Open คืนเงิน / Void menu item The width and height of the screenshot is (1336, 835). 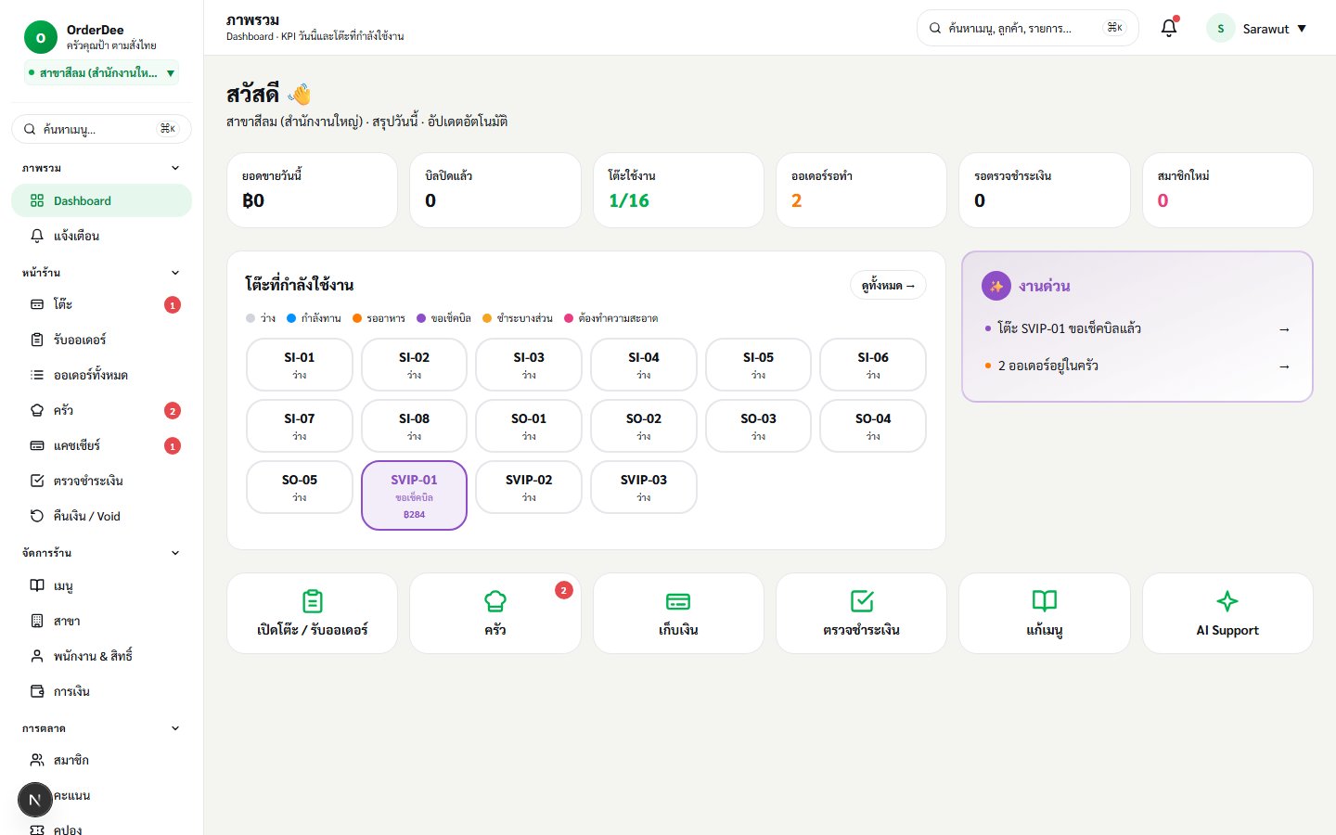click(x=101, y=516)
